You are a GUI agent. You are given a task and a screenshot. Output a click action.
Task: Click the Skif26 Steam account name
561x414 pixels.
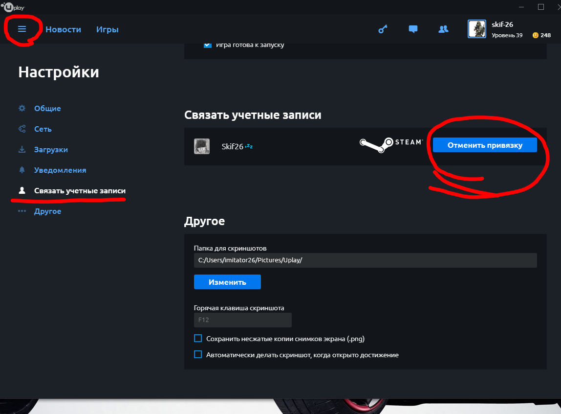(232, 146)
